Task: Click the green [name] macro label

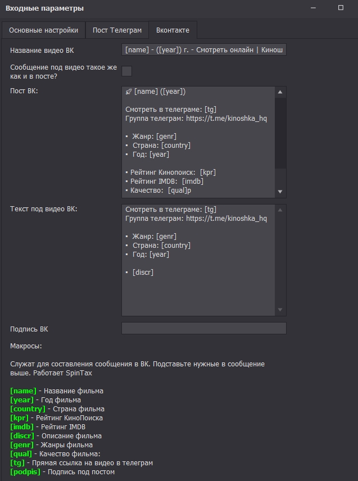Action: pyautogui.click(x=23, y=391)
